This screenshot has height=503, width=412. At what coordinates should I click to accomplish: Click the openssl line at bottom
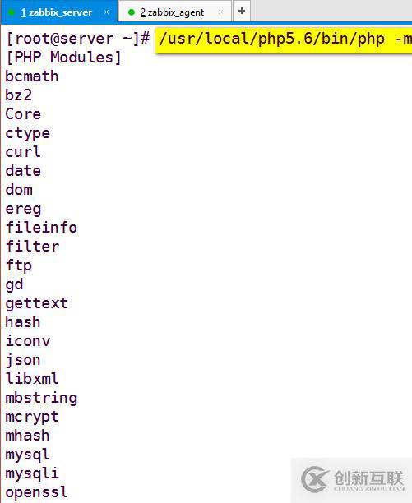[x=36, y=492]
